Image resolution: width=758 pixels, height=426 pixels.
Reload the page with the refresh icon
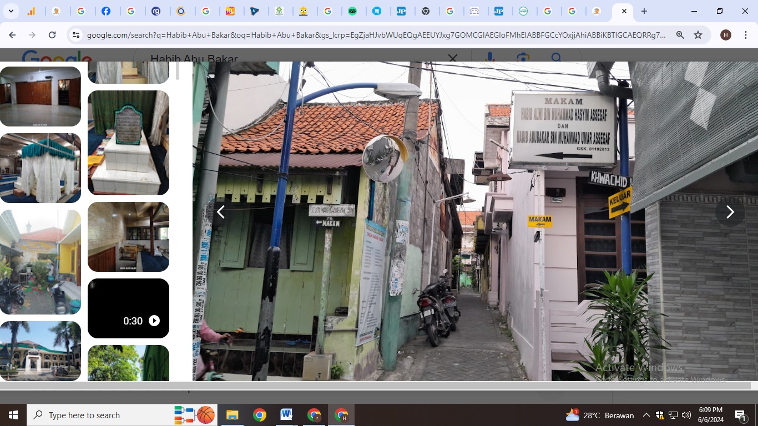click(52, 35)
